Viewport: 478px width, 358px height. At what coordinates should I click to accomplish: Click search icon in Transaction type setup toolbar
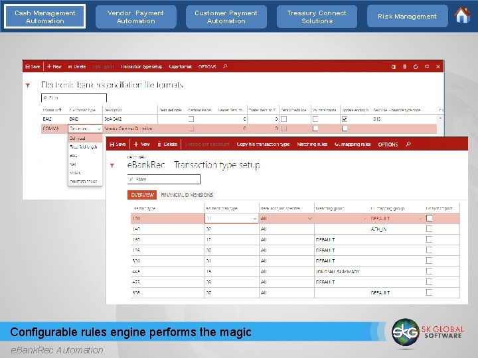408,144
